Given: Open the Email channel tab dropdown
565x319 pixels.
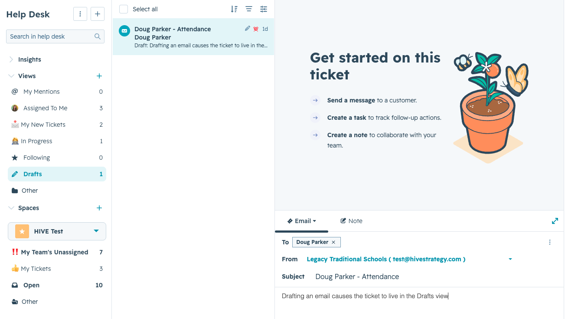Looking at the screenshot, I should tap(302, 221).
